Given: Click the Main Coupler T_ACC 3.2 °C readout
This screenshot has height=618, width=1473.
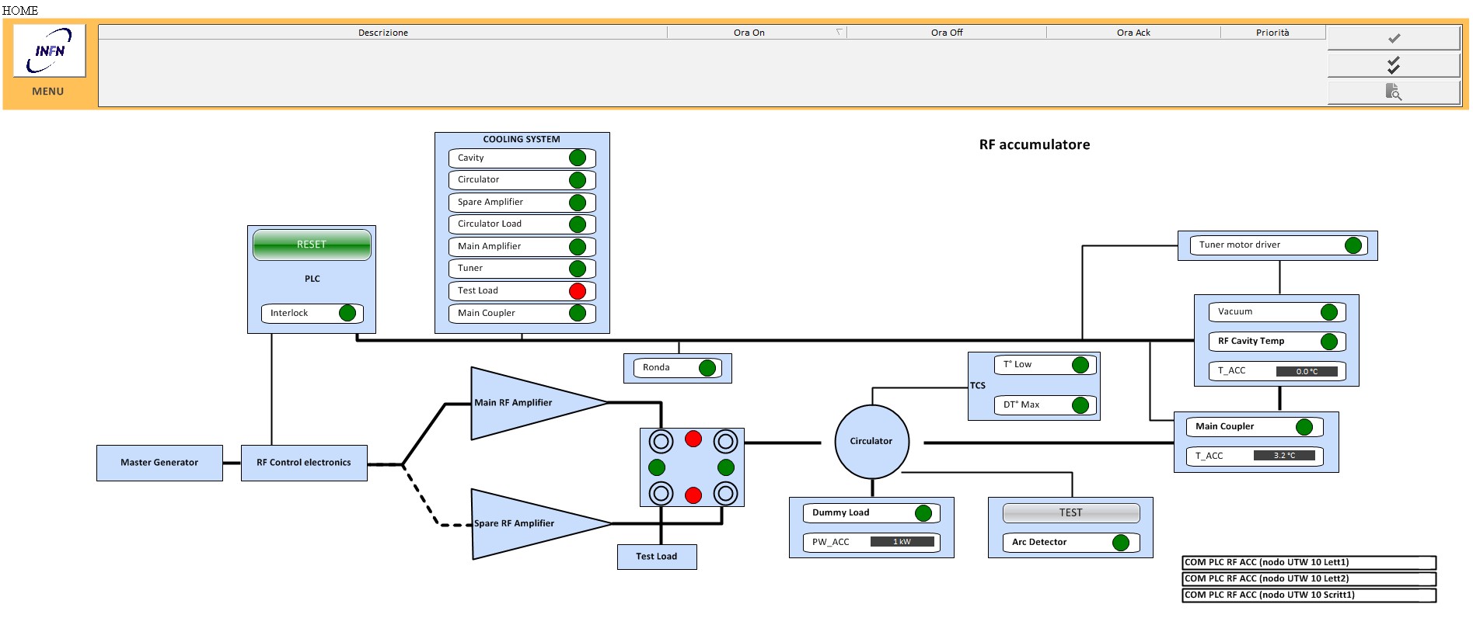Looking at the screenshot, I should [1284, 456].
